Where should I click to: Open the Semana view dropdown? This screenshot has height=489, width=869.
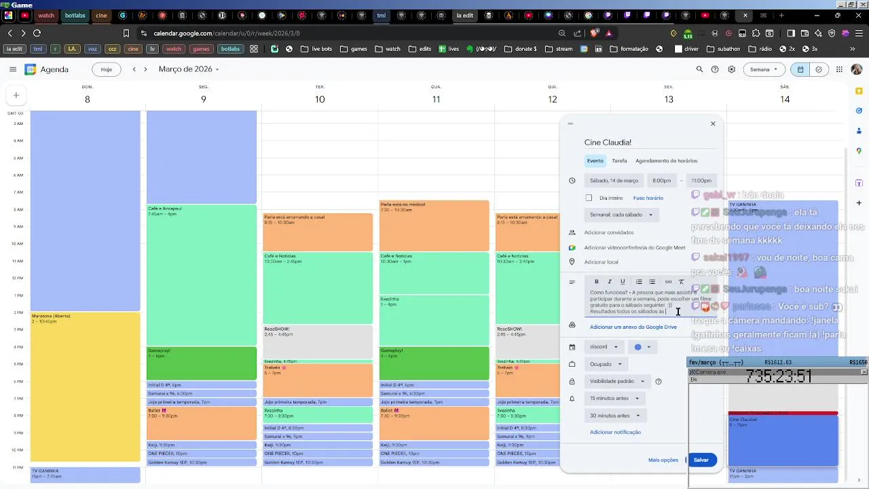pyautogui.click(x=764, y=69)
